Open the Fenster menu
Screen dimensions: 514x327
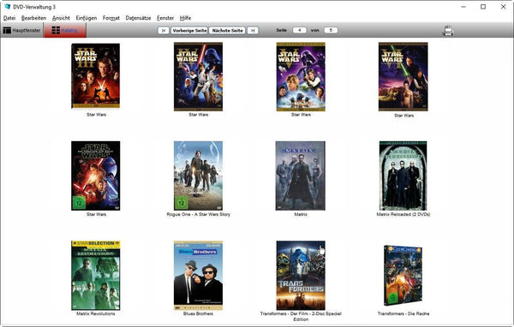(165, 18)
